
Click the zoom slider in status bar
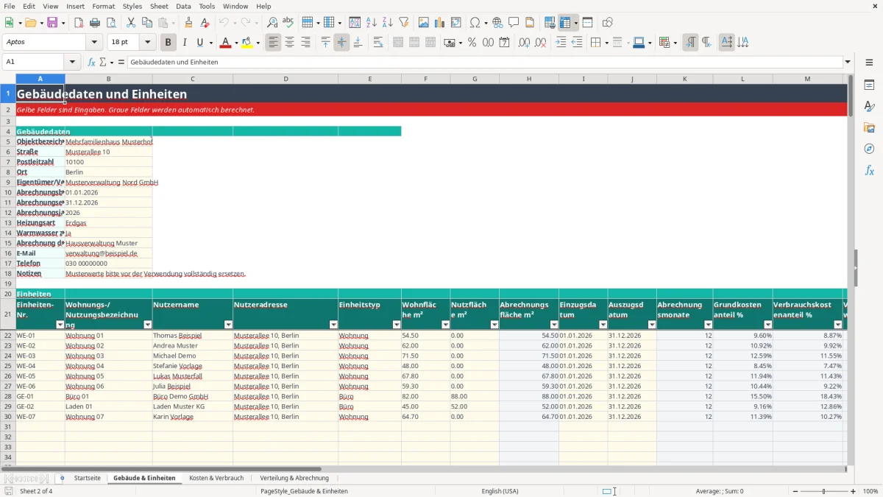click(x=824, y=491)
